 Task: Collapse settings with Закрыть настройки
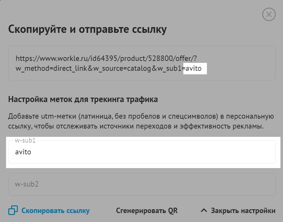(x=243, y=211)
